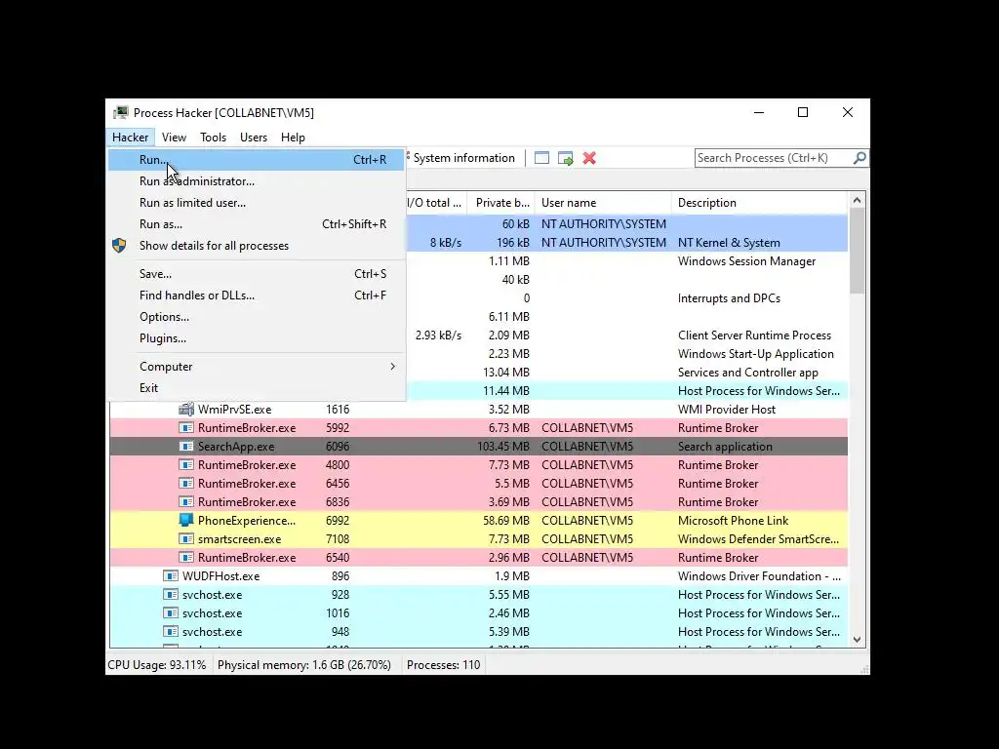The image size is (999, 749).
Task: Click icon of RuntimeBroker.exe PID 6540
Action: tap(186, 557)
